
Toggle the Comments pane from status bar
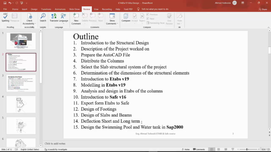(x=199, y=149)
